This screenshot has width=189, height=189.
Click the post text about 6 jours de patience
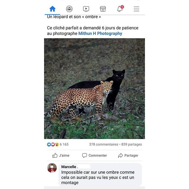click(92, 28)
